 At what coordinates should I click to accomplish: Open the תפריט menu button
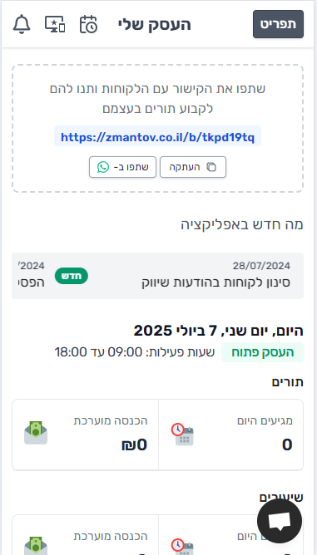278,24
